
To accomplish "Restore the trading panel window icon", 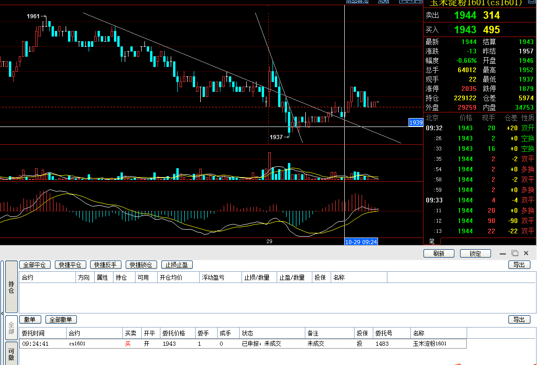I will (514, 253).
